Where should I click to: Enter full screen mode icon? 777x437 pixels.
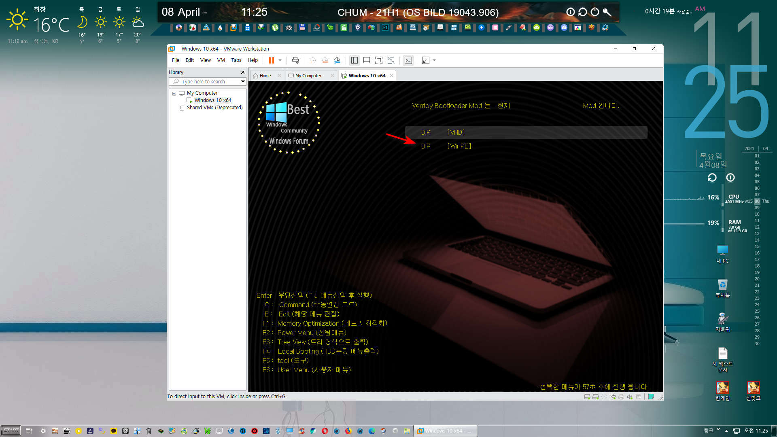point(379,60)
